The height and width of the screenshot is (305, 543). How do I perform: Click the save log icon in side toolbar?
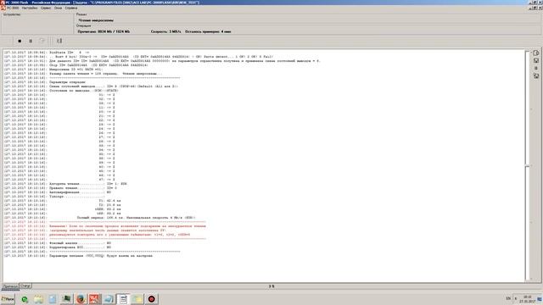[535, 60]
